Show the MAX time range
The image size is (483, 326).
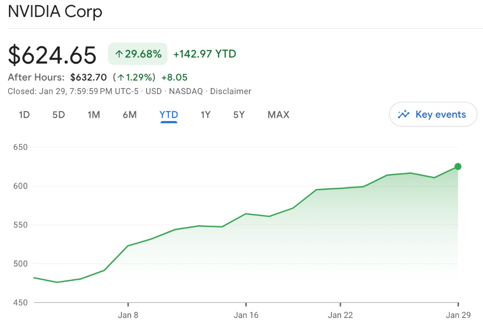278,114
